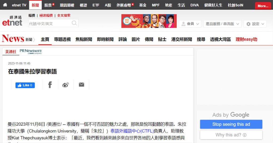
Task: Click the PR Newswire logo
Action: [x=31, y=51]
